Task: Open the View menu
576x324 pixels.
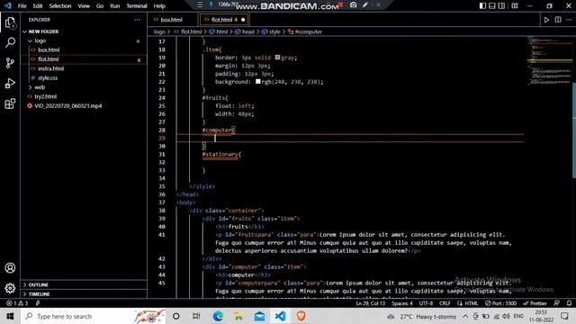Action: point(84,6)
